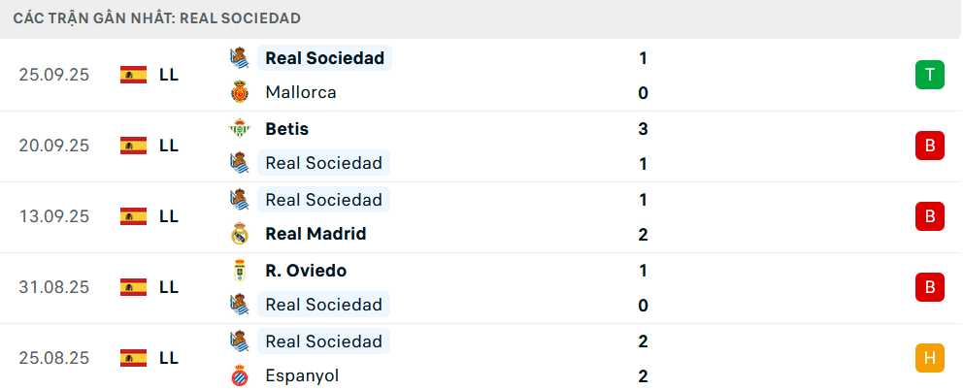
Task: Click the green T result badge
Action: [x=929, y=75]
